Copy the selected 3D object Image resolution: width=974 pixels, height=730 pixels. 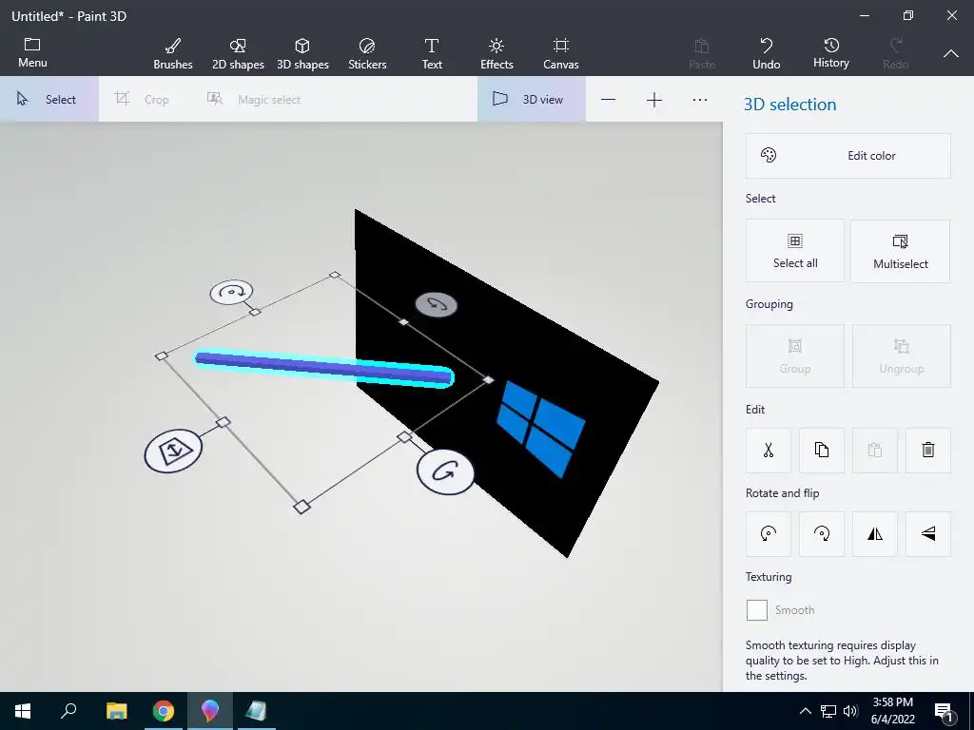pos(821,450)
